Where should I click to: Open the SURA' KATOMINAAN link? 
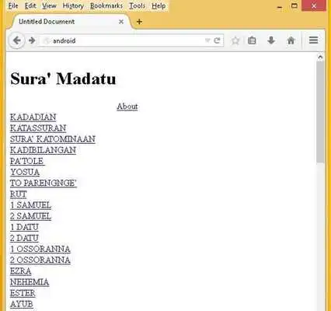(53, 139)
